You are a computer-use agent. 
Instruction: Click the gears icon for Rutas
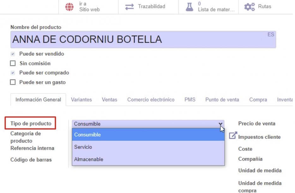click(x=250, y=7)
